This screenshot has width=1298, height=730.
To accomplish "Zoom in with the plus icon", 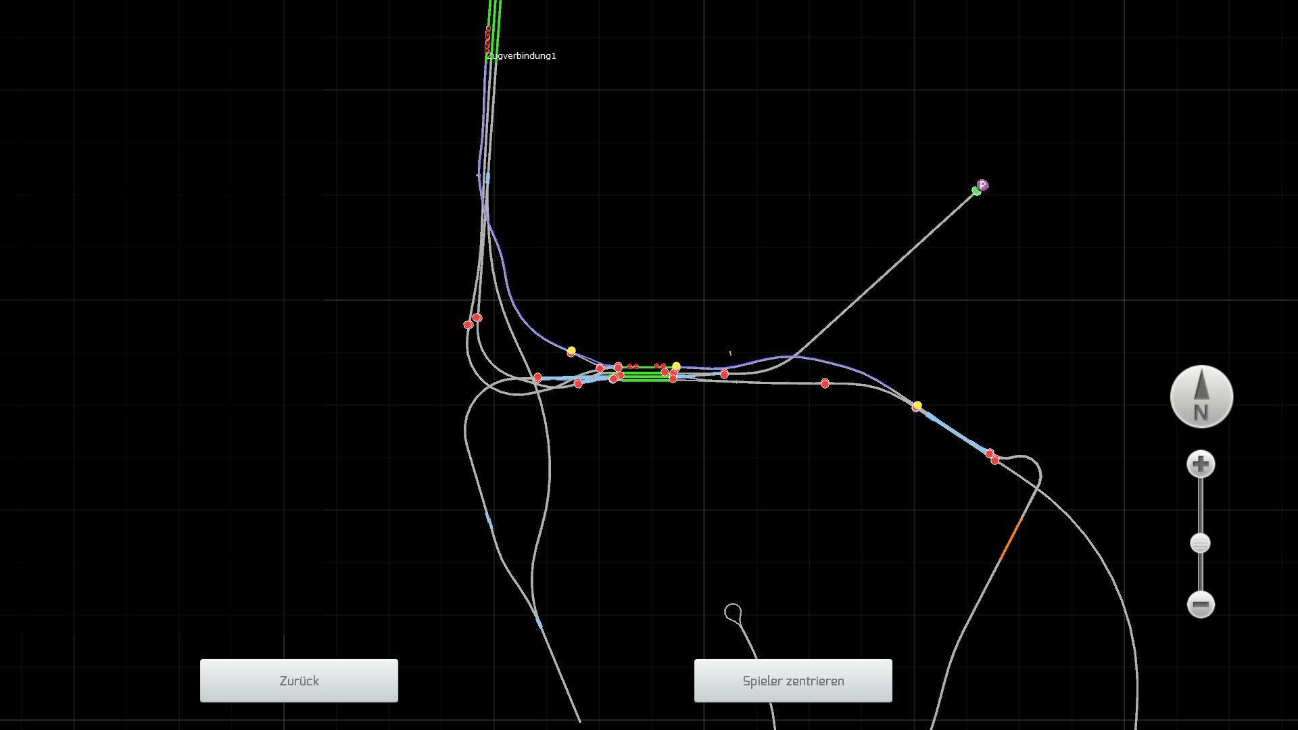I will coord(1201,464).
